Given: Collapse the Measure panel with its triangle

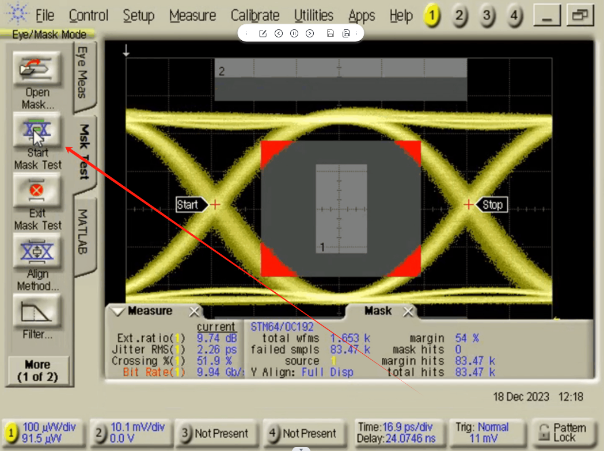Looking at the screenshot, I should [x=118, y=311].
